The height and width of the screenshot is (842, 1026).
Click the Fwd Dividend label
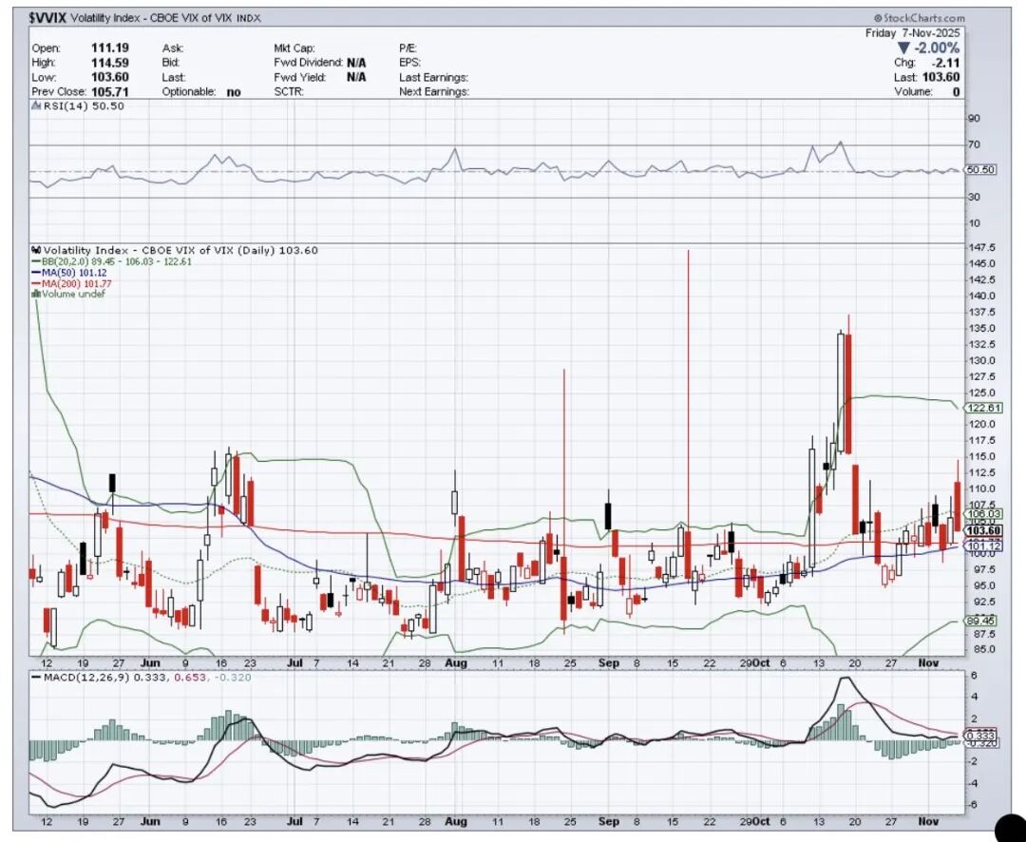coord(308,63)
